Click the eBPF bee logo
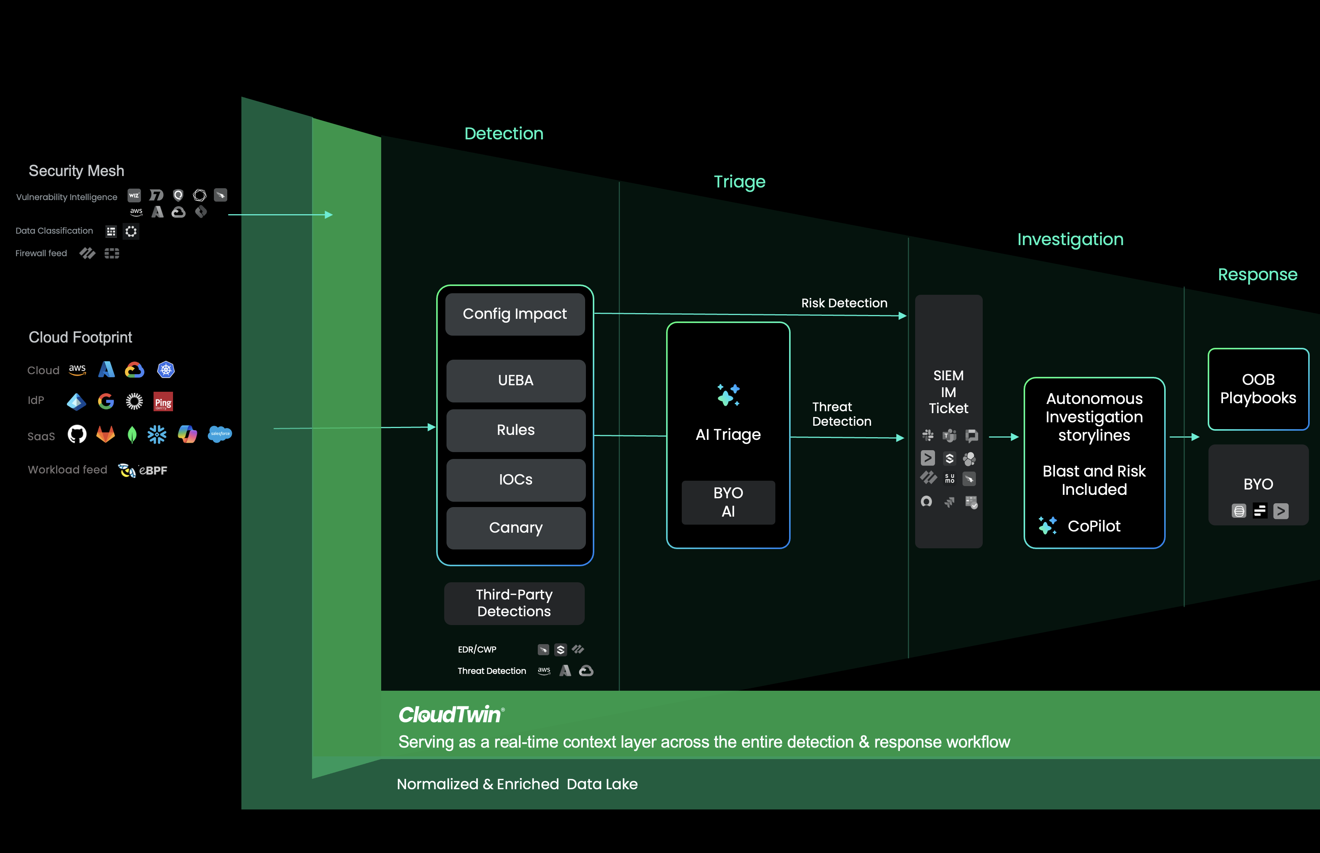Viewport: 1320px width, 853px height. coord(127,470)
